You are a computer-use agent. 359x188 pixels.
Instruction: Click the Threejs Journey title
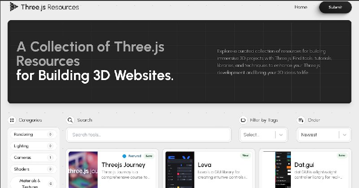point(123,165)
